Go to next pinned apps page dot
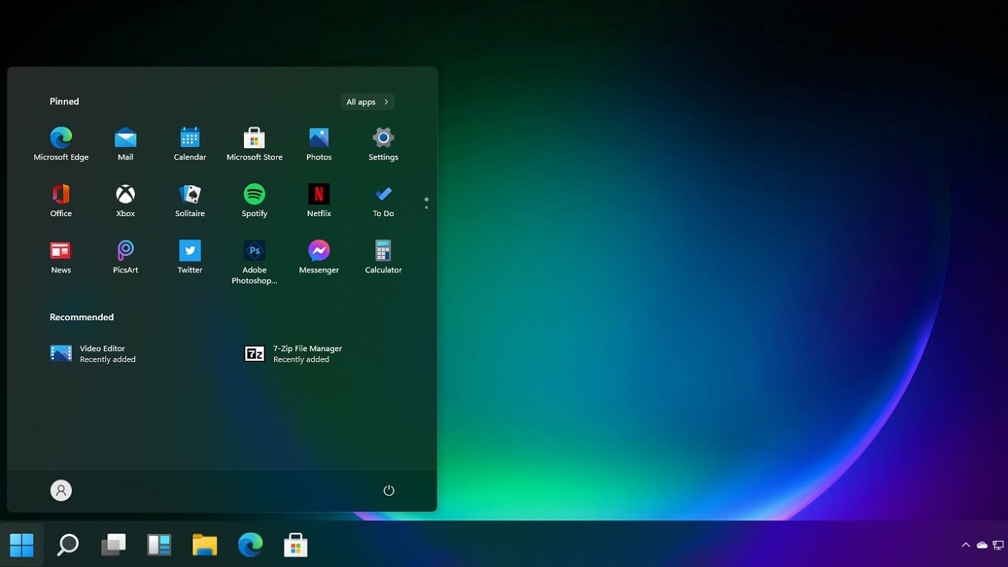The image size is (1008, 567). point(426,208)
